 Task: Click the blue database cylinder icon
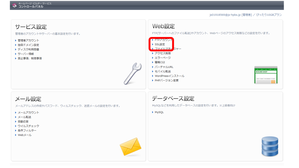(269, 146)
